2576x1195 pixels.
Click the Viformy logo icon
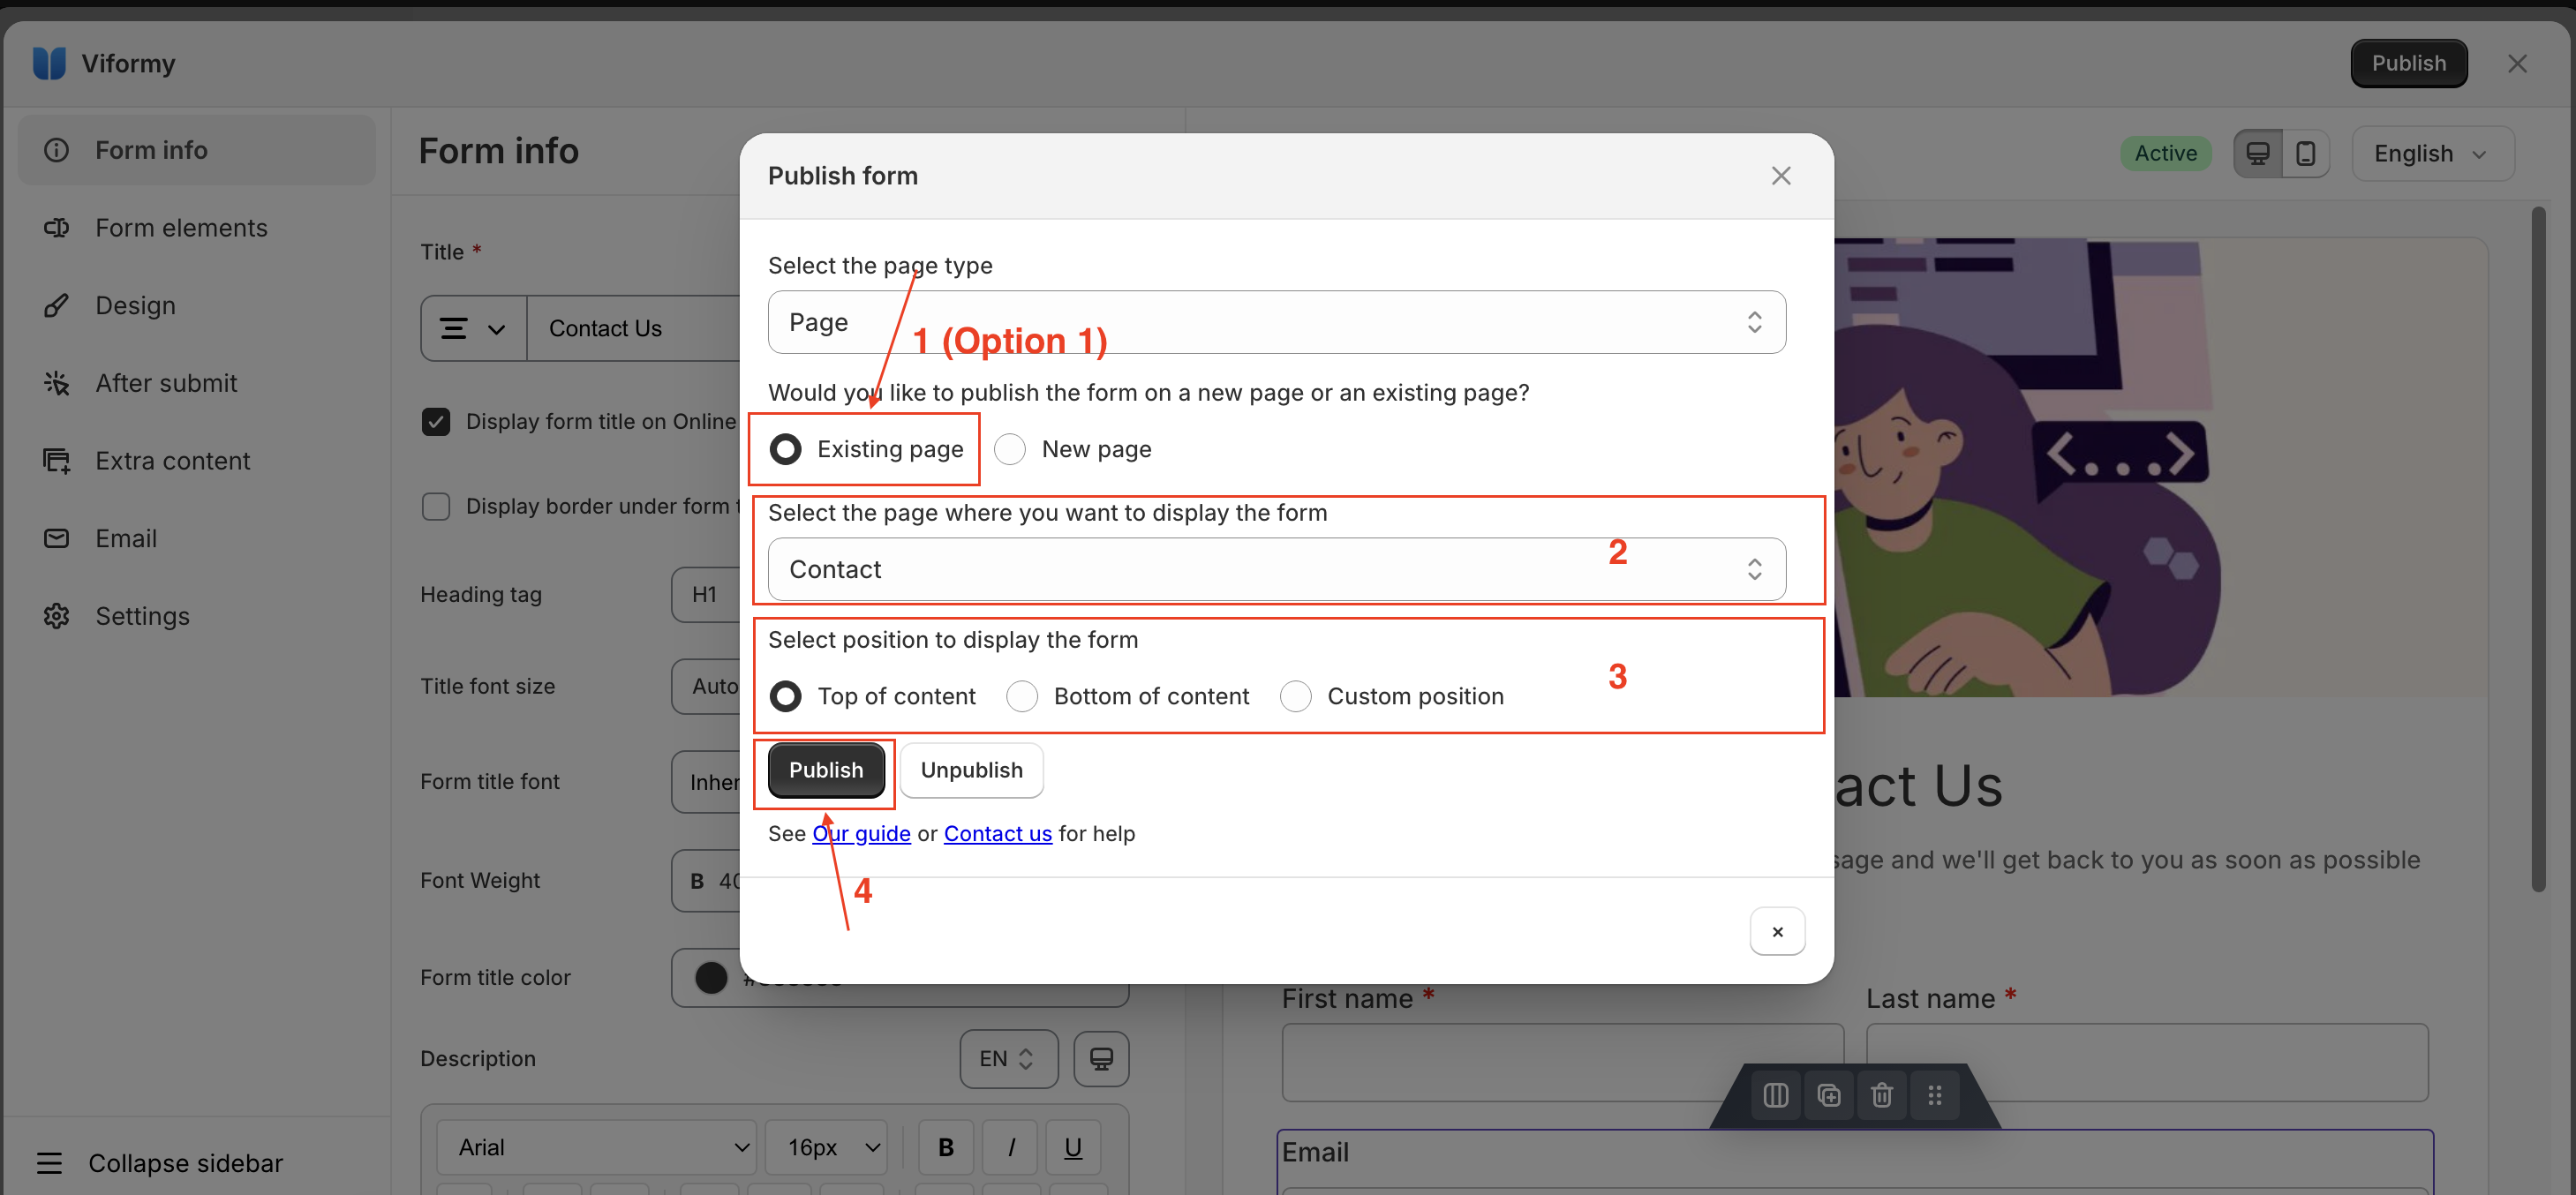coord(49,63)
